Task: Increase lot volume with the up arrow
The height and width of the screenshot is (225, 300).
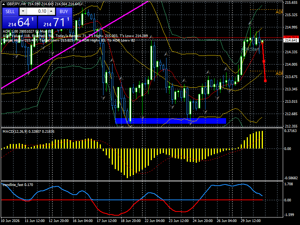Action: point(51,11)
